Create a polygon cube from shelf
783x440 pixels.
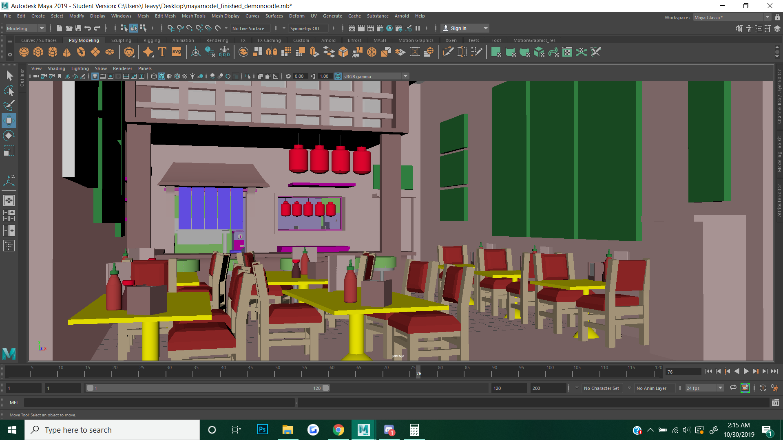coord(38,52)
